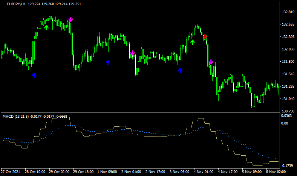Click the magenta down arrow near 2 Nov 01:00
Viewport: 297px width, 176px height.
(x=133, y=53)
